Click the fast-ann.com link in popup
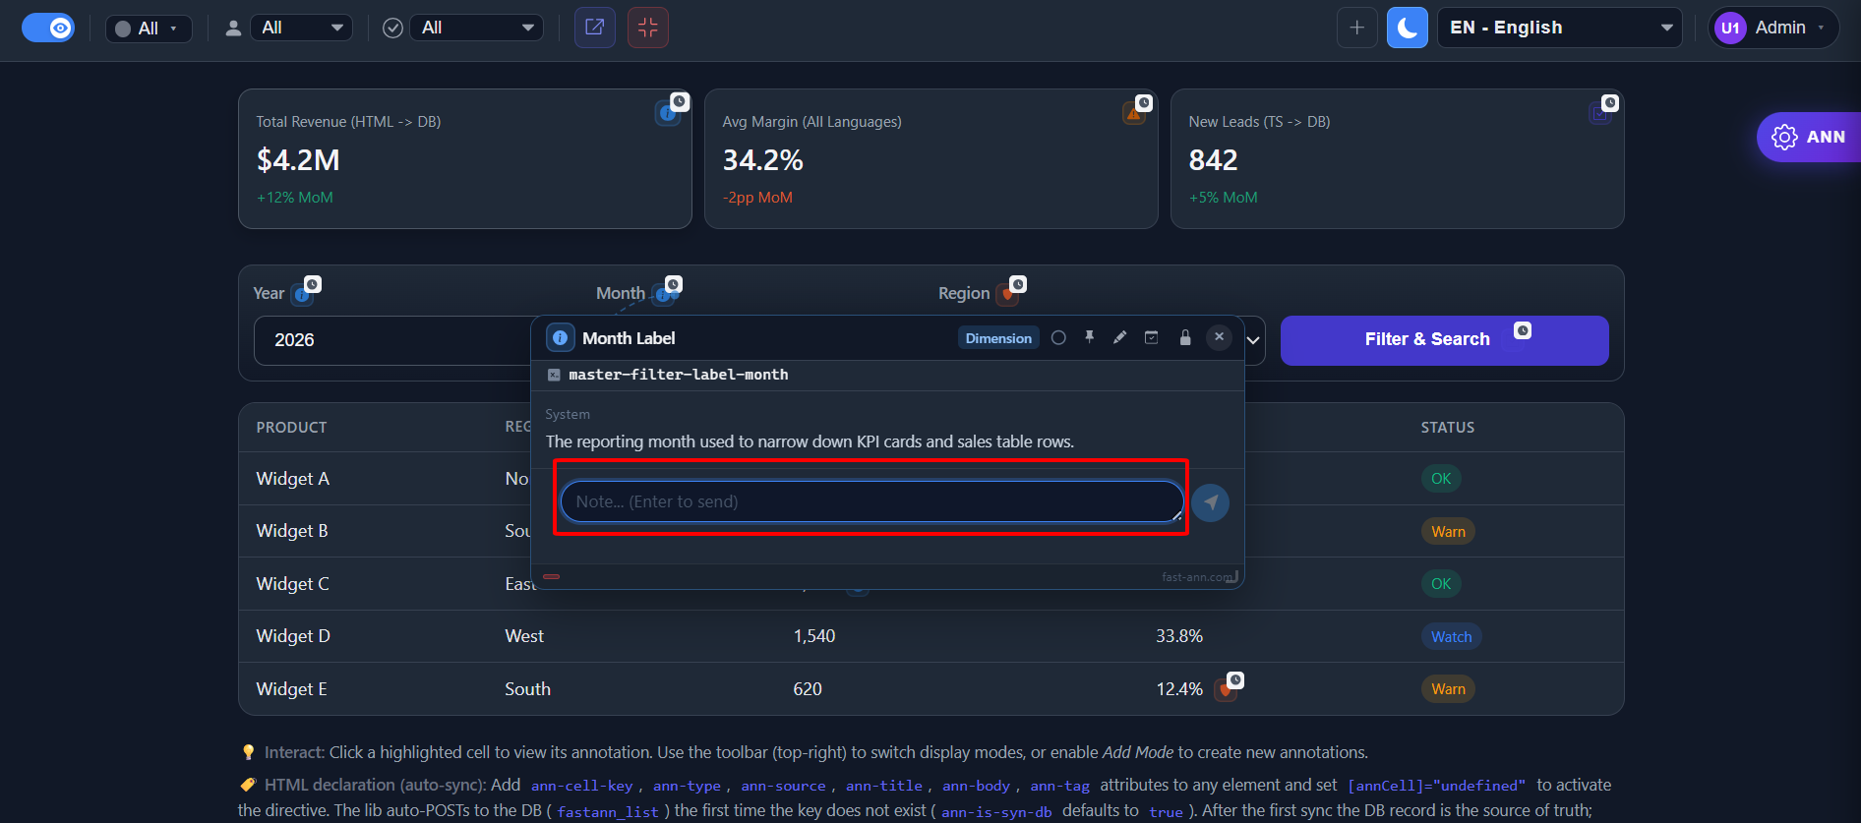 coord(1196,577)
